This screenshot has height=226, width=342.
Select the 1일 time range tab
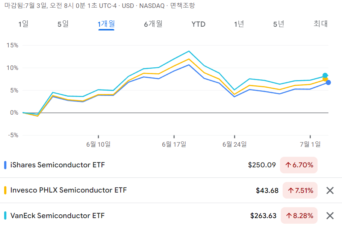tap(23, 24)
